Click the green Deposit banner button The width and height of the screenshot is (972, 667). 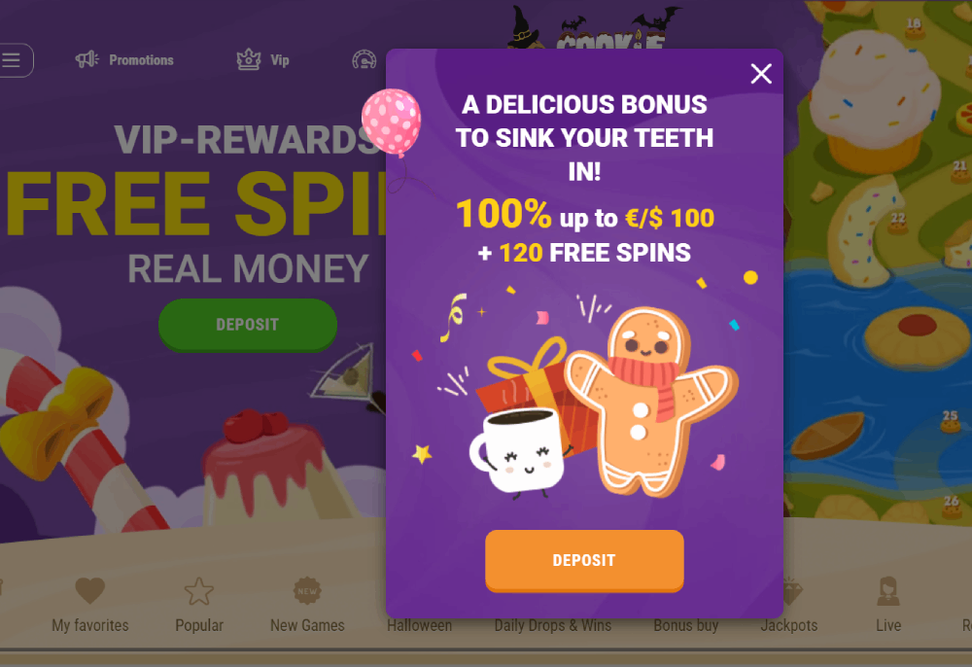pos(247,325)
